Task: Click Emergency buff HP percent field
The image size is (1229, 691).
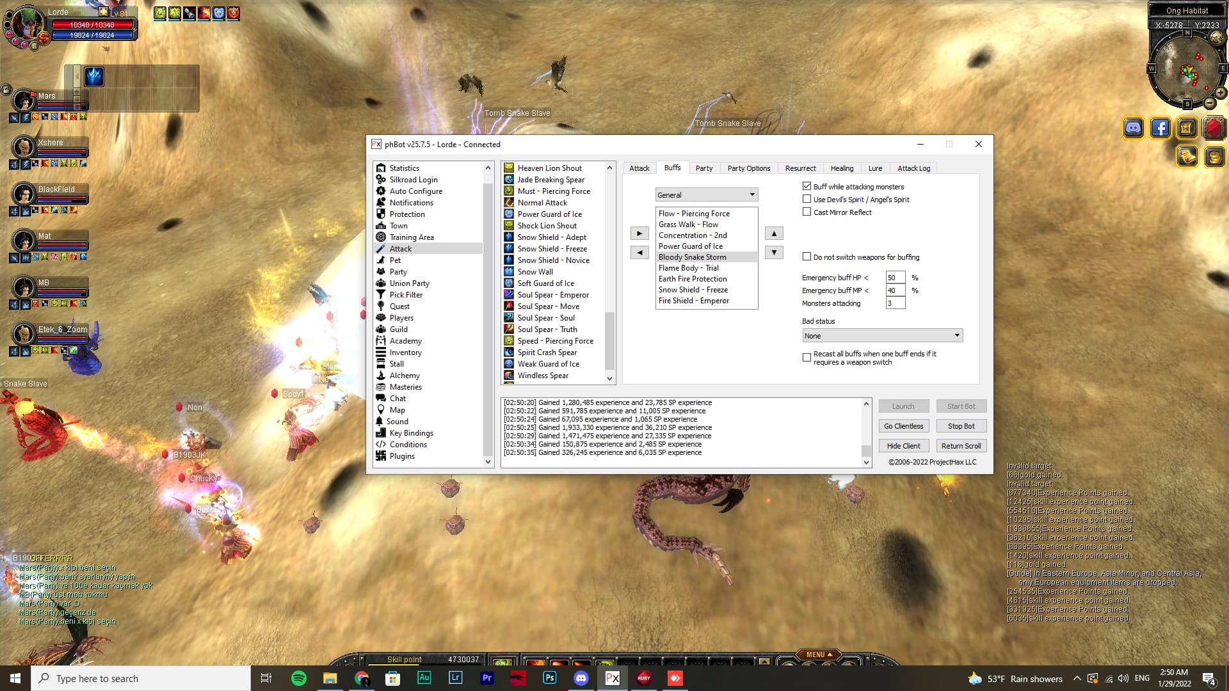Action: click(895, 278)
